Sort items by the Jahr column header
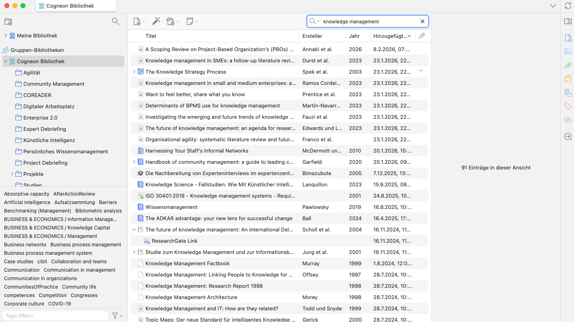Screen dimensions: 574x322 point(354,36)
